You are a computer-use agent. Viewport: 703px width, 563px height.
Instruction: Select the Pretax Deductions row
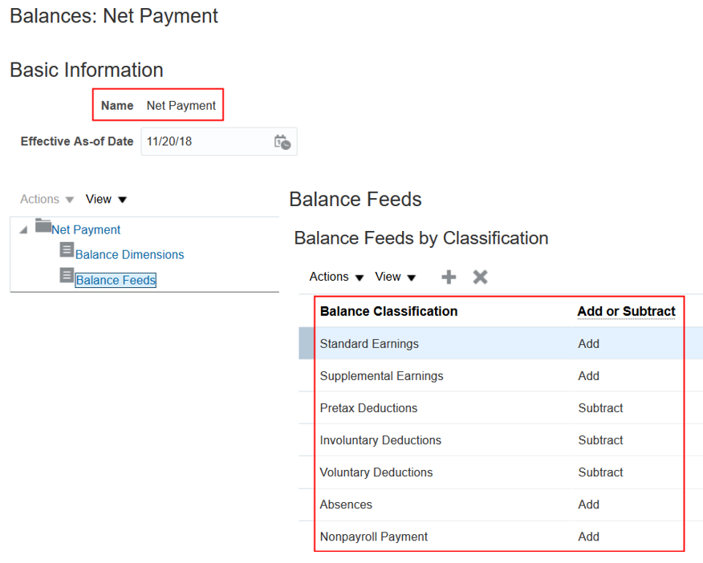pos(368,407)
